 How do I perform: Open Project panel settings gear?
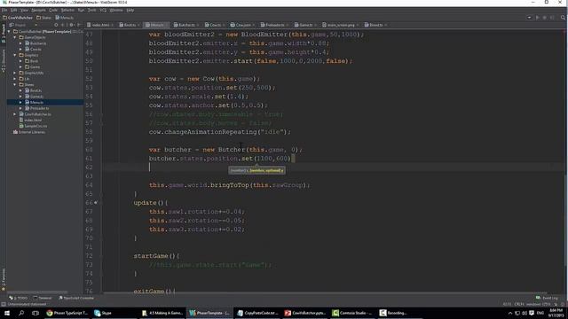click(x=72, y=25)
